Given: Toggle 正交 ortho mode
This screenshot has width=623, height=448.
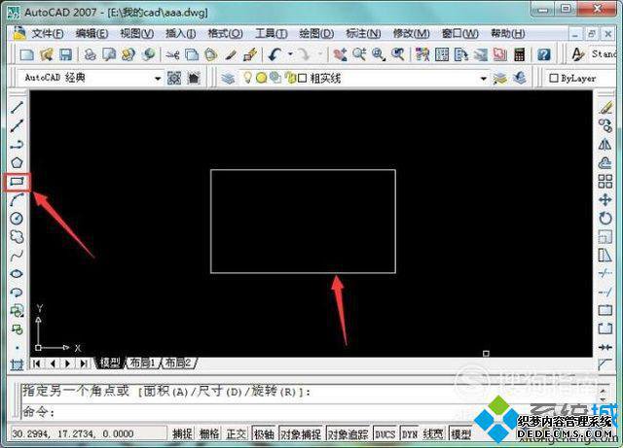Looking at the screenshot, I should coord(236,433).
